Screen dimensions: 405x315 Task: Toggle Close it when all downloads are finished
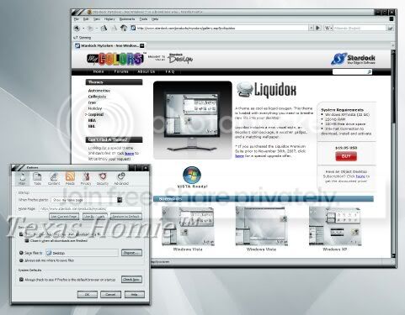pos(27,240)
